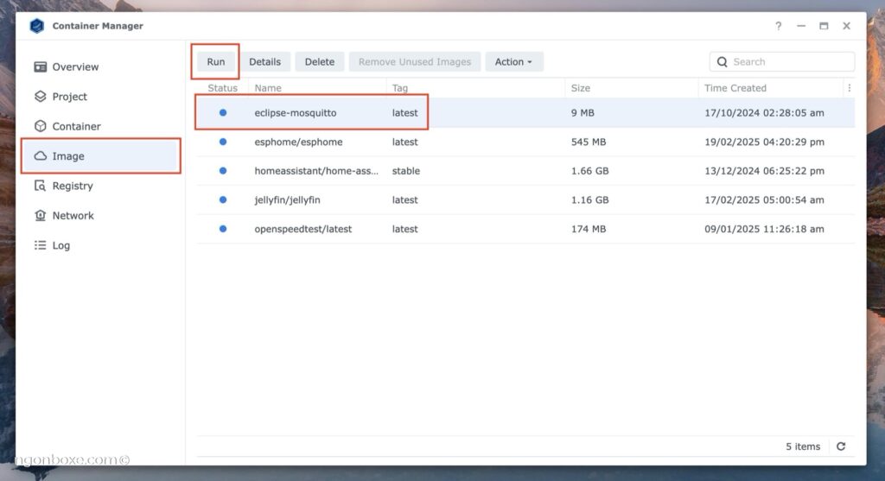The height and width of the screenshot is (481, 885).
Task: Click the Details button
Action: 264,62
